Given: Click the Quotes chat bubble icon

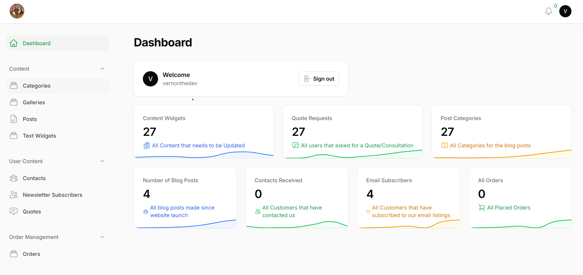Looking at the screenshot, I should (14, 211).
